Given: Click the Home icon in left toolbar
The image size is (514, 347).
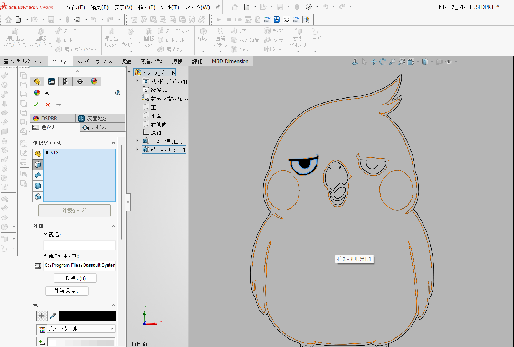Looking at the screenshot, I should point(9,20).
